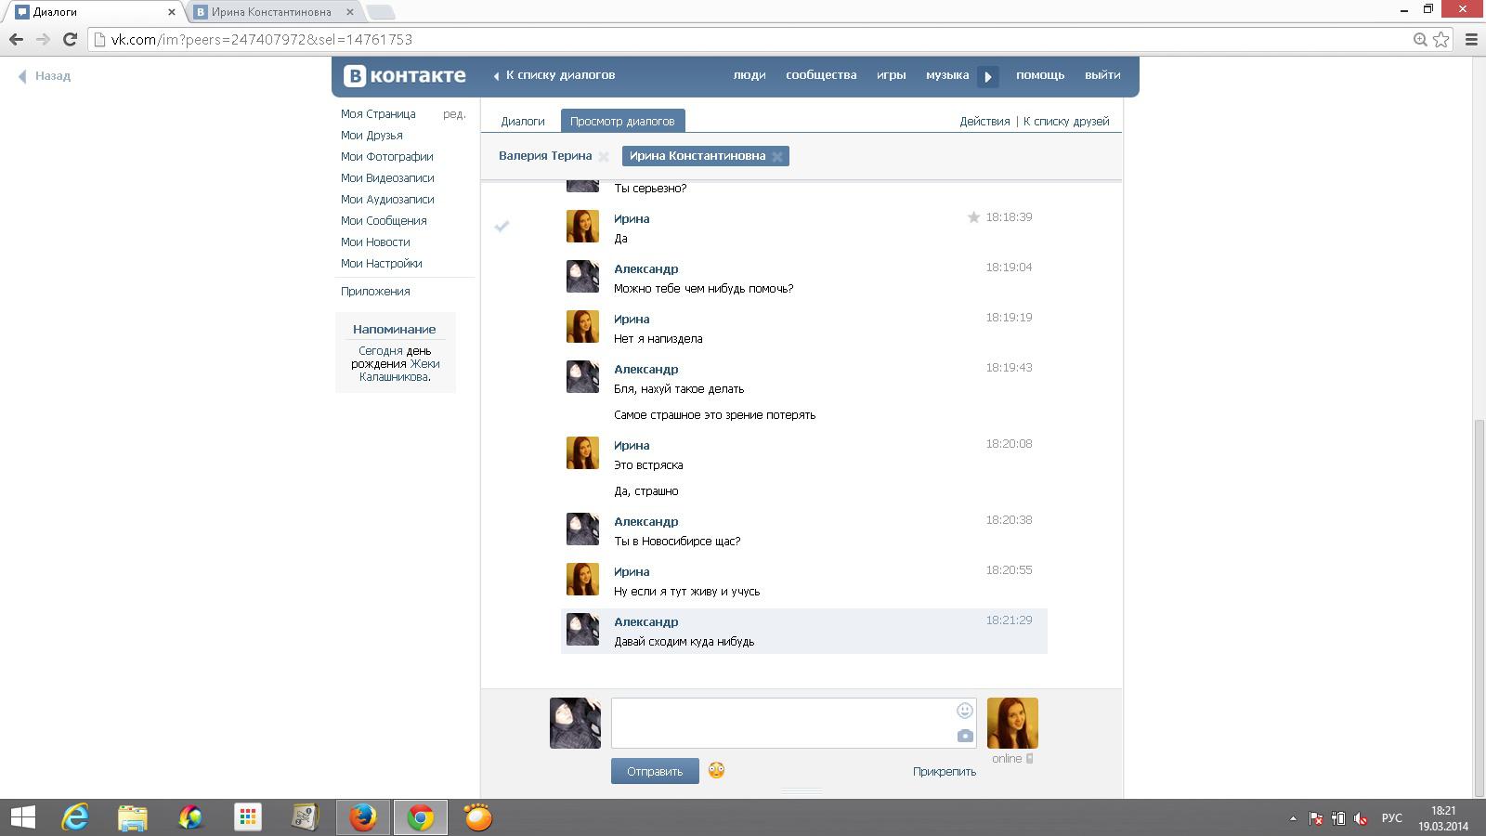Select the Просмотр диалогов tab
This screenshot has height=836, width=1486.
click(622, 122)
